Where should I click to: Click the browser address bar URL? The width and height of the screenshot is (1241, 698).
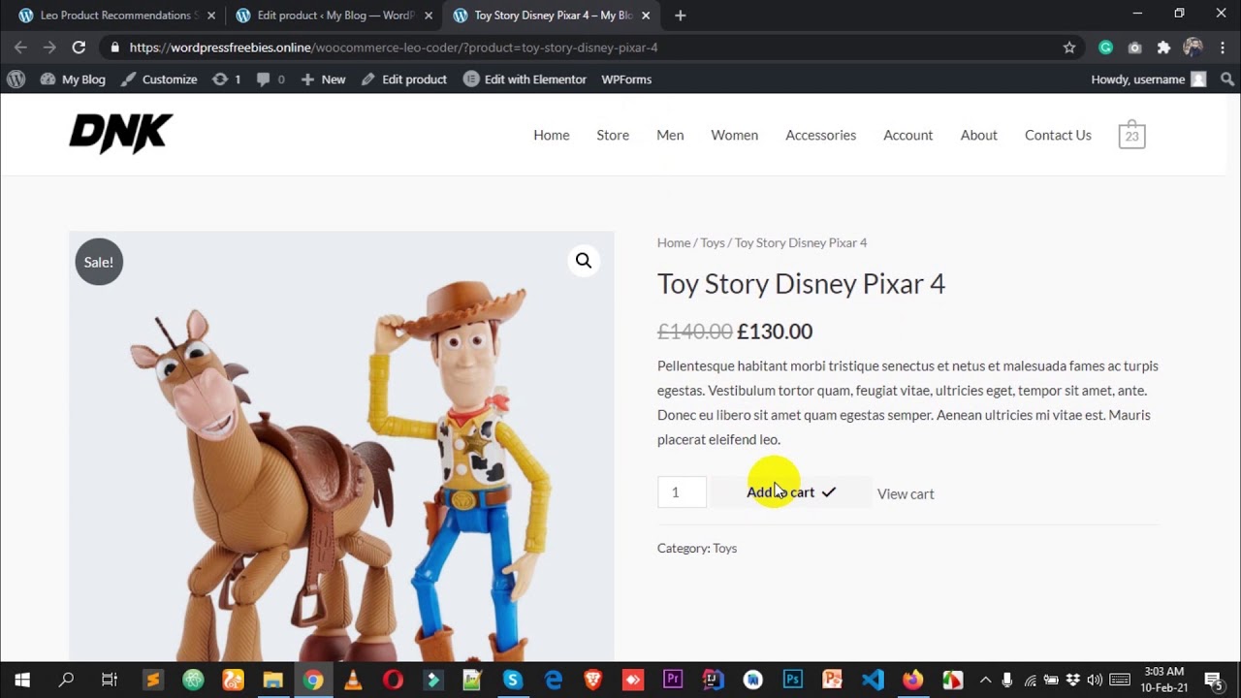(394, 48)
